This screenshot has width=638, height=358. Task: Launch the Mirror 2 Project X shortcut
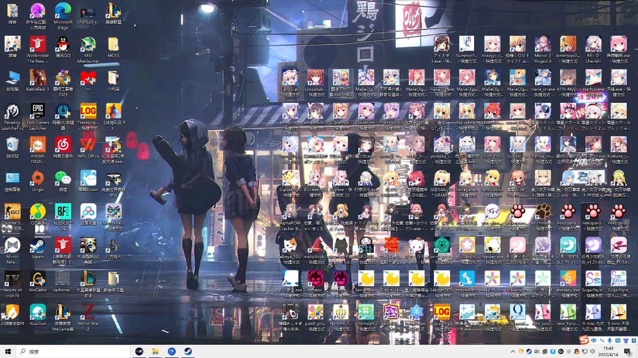click(543, 50)
